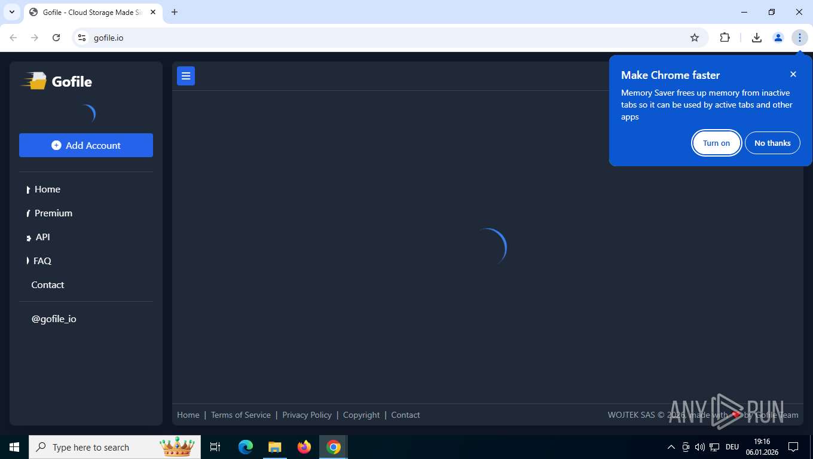Viewport: 813px width, 459px height.
Task: Open the tab search dropdown arrow
Action: click(x=11, y=12)
